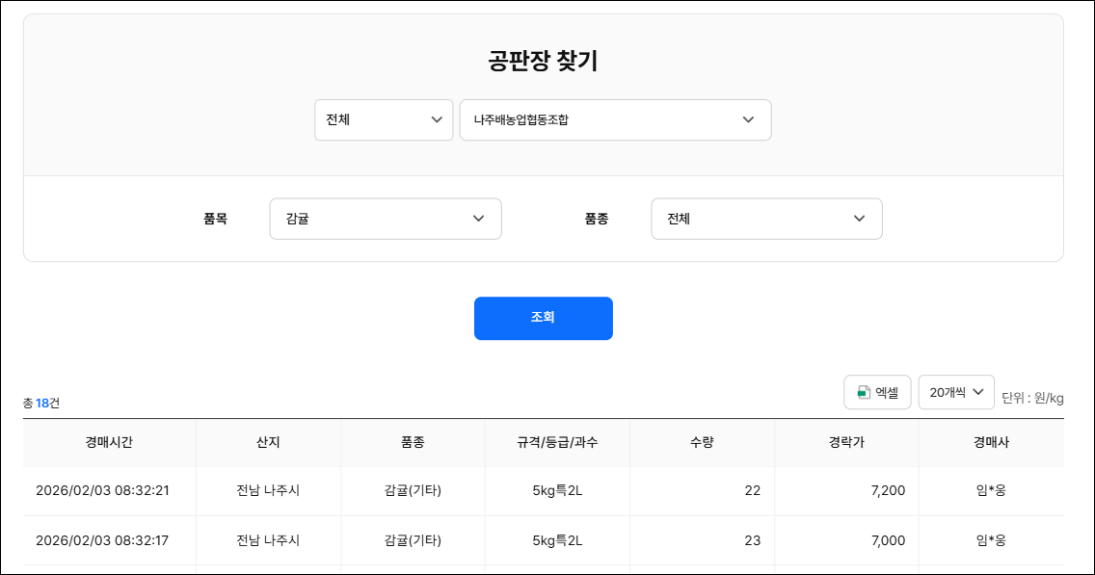This screenshot has width=1095, height=575.
Task: Click the 경매시간 column header
Action: coord(109,442)
